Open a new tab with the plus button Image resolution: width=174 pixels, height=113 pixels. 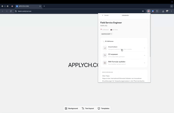click(x=44, y=6)
